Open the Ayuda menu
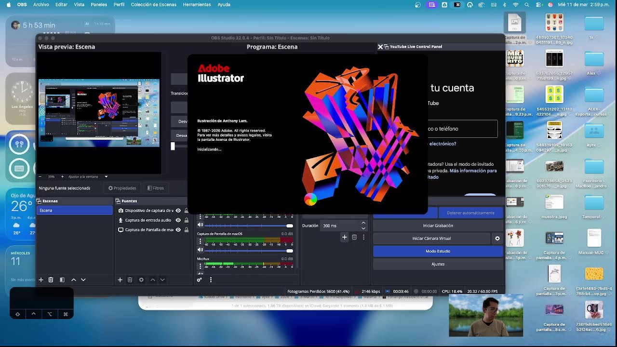 pos(224,4)
